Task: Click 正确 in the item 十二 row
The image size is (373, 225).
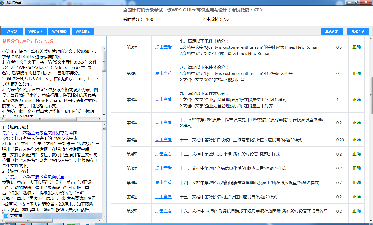Action: coord(356,154)
